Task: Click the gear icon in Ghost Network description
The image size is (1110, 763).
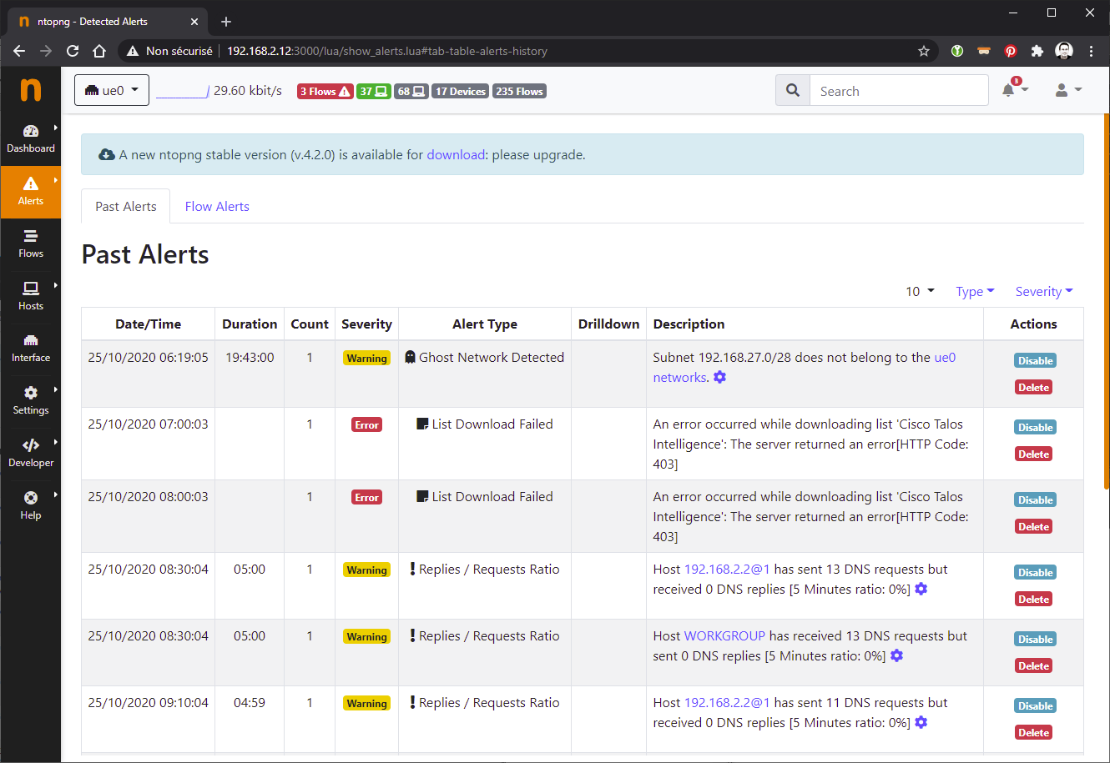Action: pyautogui.click(x=719, y=378)
